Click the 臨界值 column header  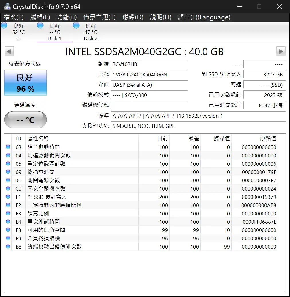pos(216,138)
